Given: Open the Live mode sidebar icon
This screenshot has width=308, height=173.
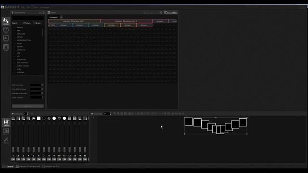Looking at the screenshot, I should tap(6, 38).
